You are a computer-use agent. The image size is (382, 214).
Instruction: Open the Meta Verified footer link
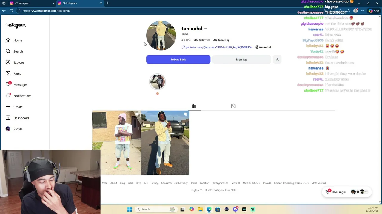pyautogui.click(x=318, y=183)
